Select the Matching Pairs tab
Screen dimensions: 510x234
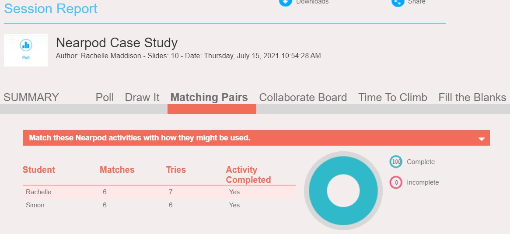(x=209, y=97)
